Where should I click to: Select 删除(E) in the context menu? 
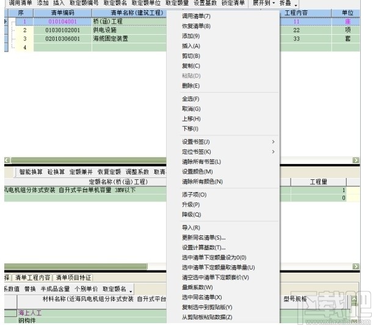(x=191, y=86)
